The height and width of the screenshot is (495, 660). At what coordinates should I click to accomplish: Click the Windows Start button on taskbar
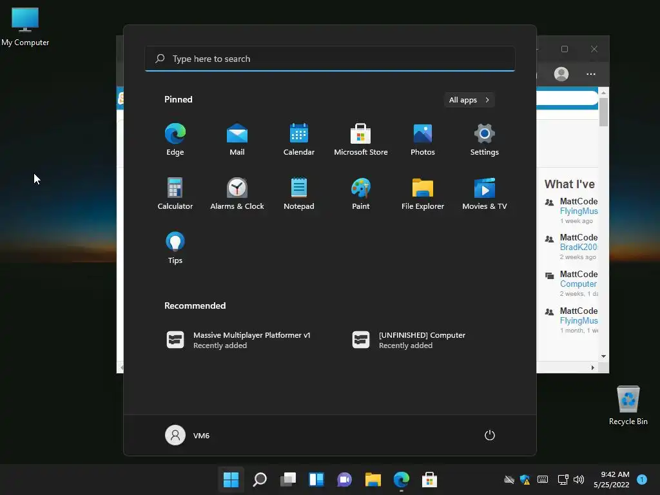coord(231,480)
